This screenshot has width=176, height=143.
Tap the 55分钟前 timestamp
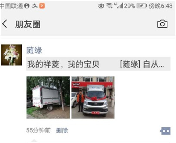38,130
